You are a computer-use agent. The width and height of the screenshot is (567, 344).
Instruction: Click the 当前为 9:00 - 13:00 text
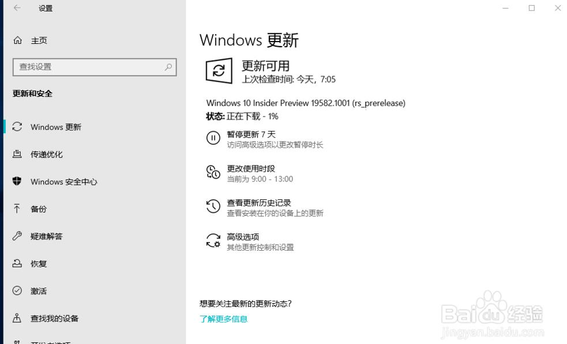pyautogui.click(x=260, y=179)
